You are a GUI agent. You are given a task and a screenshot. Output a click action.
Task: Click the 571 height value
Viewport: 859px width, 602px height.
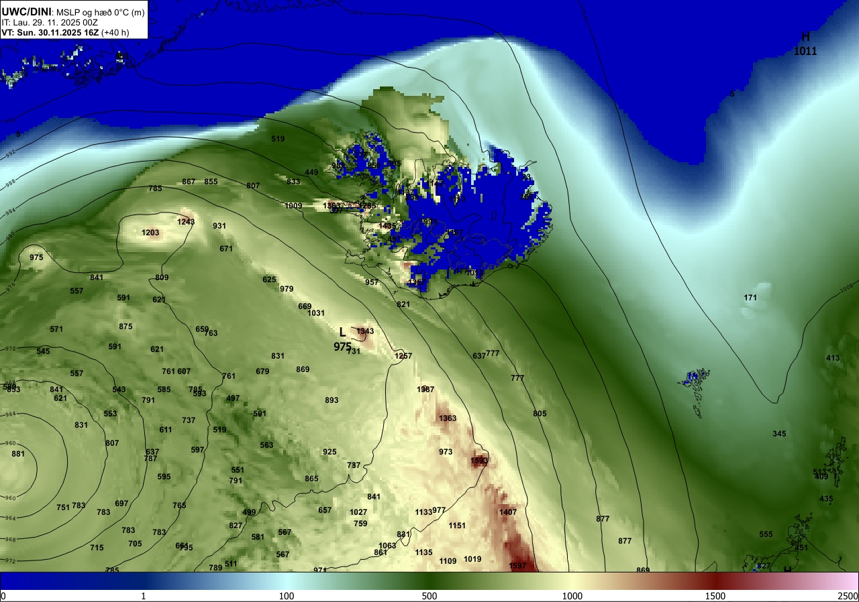(x=56, y=329)
